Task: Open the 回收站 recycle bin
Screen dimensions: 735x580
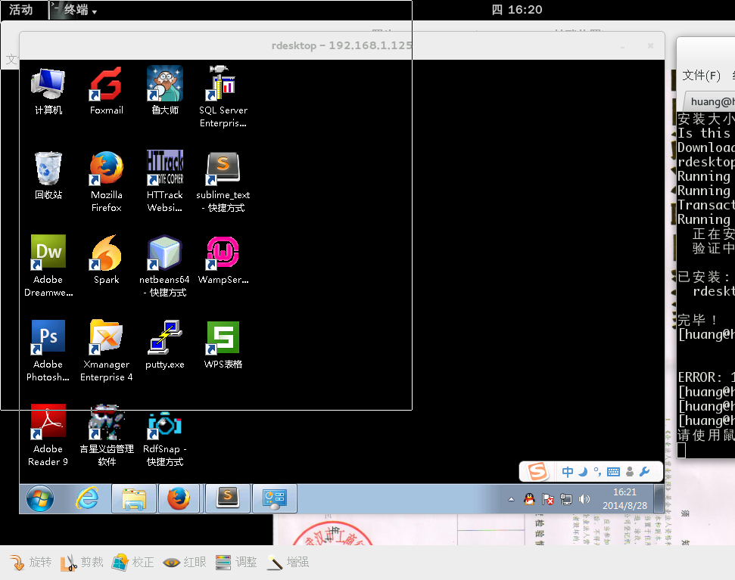Action: point(48,176)
